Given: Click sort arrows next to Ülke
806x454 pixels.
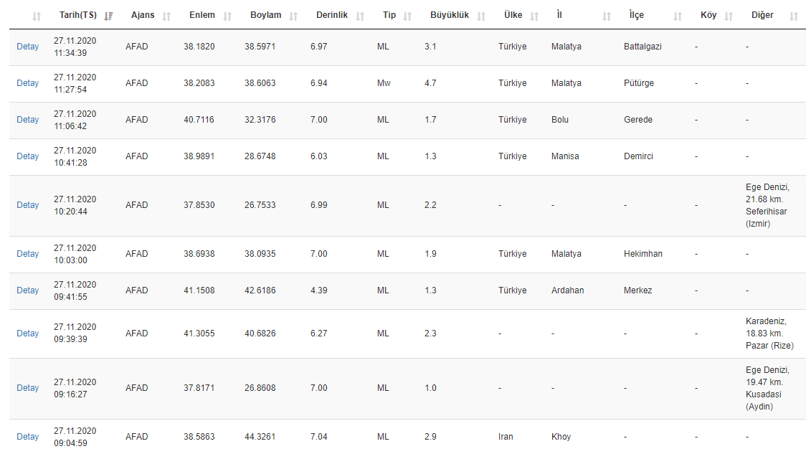Looking at the screenshot, I should (x=534, y=16).
